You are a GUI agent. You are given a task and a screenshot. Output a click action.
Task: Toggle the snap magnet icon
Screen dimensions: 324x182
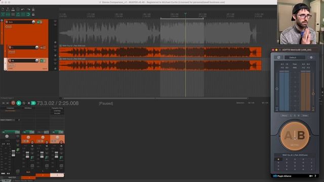pos(28,14)
